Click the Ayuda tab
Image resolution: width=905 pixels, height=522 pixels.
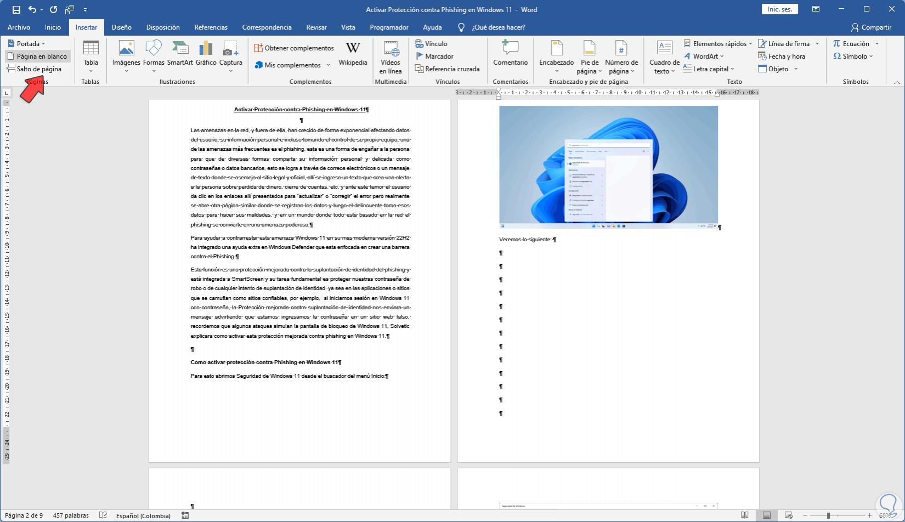pyautogui.click(x=433, y=27)
